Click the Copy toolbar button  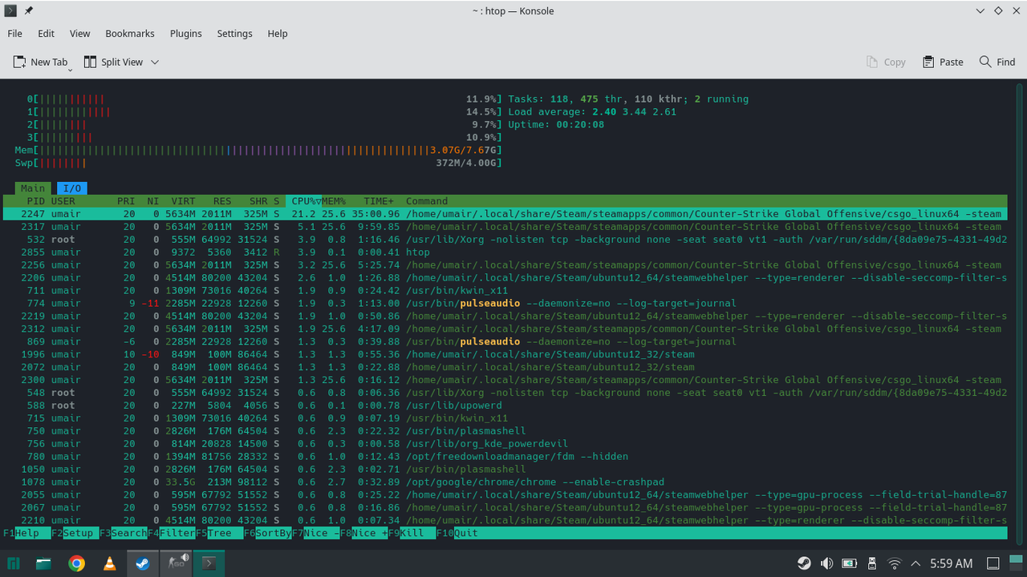pos(886,62)
